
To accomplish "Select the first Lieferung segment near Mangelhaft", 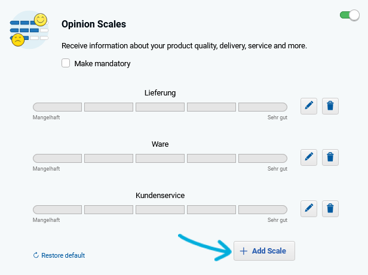I will (57, 107).
